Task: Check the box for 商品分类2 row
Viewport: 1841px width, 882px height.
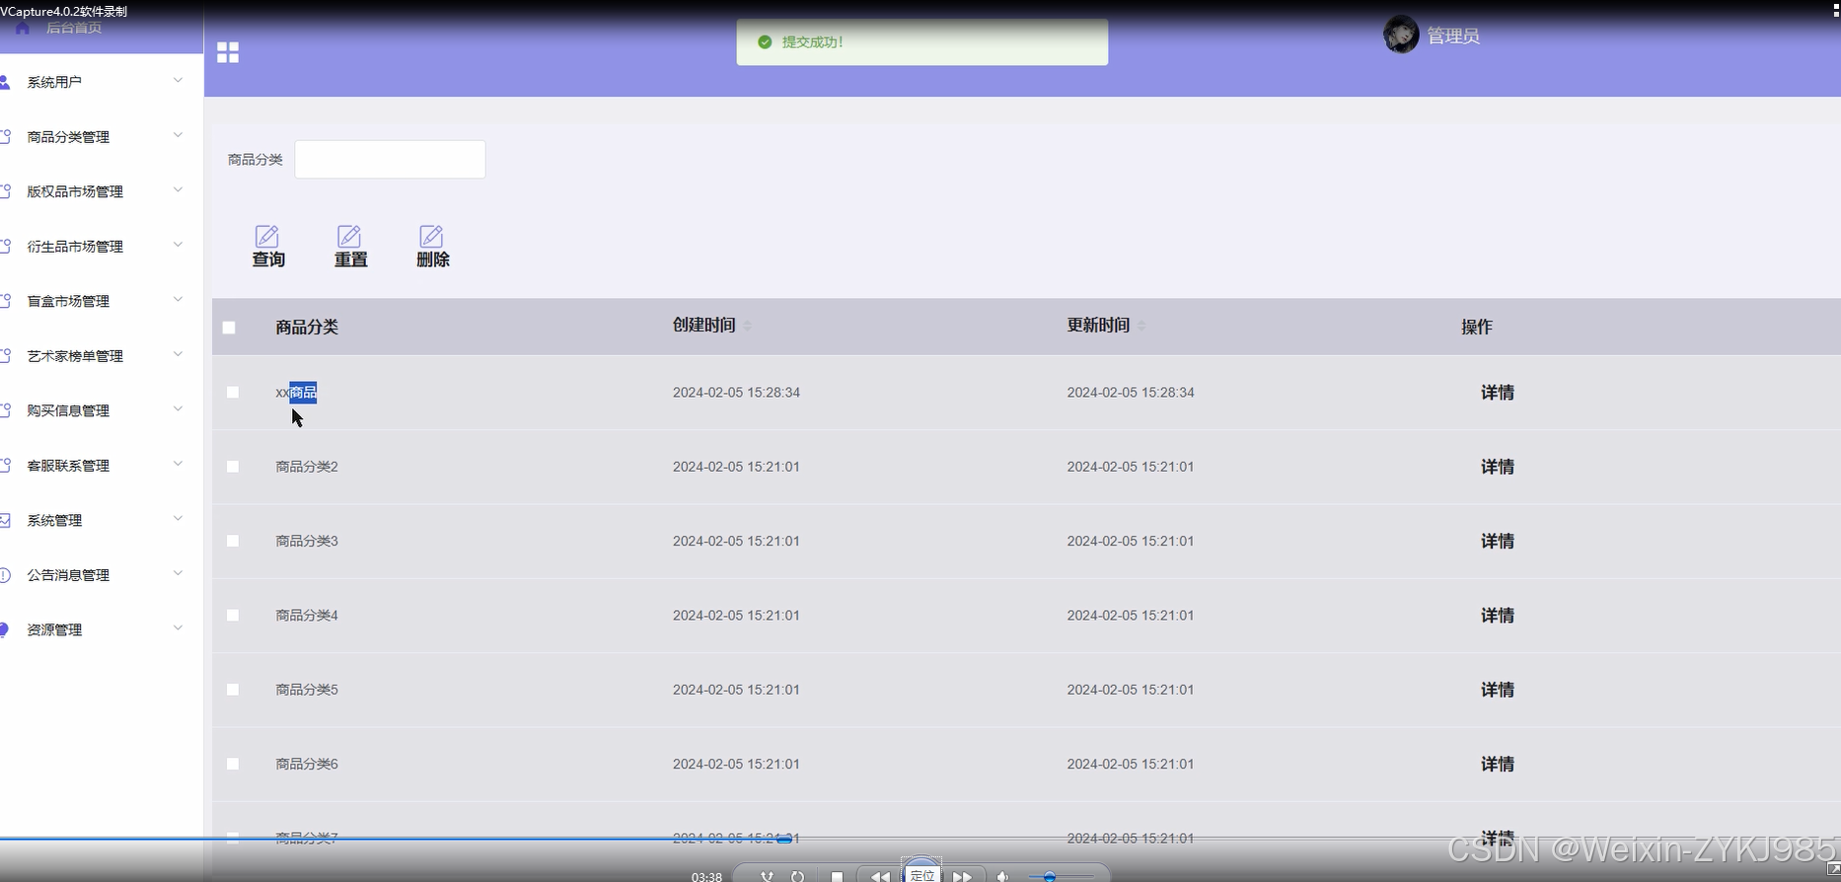Action: (233, 467)
